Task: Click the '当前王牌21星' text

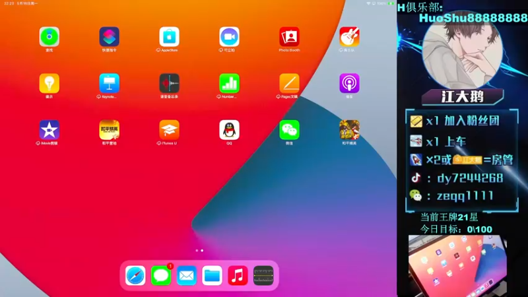Action: point(449,217)
